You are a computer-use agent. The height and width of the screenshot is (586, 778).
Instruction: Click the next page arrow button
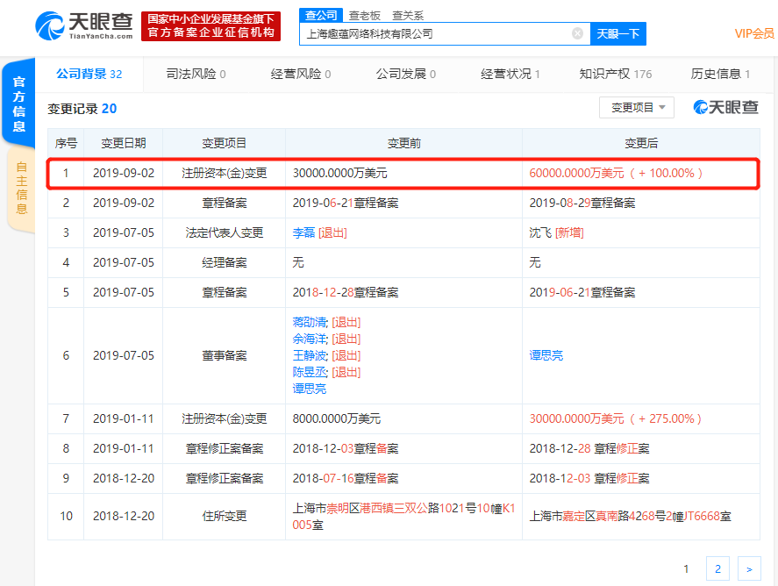(x=748, y=568)
